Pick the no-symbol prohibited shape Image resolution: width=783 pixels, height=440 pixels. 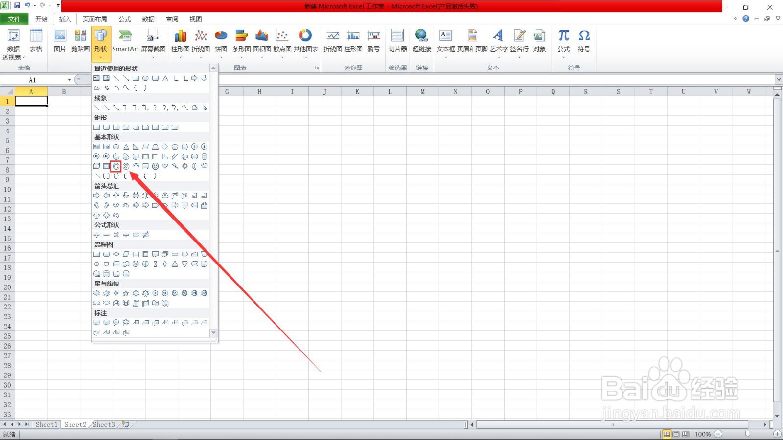[x=126, y=166]
